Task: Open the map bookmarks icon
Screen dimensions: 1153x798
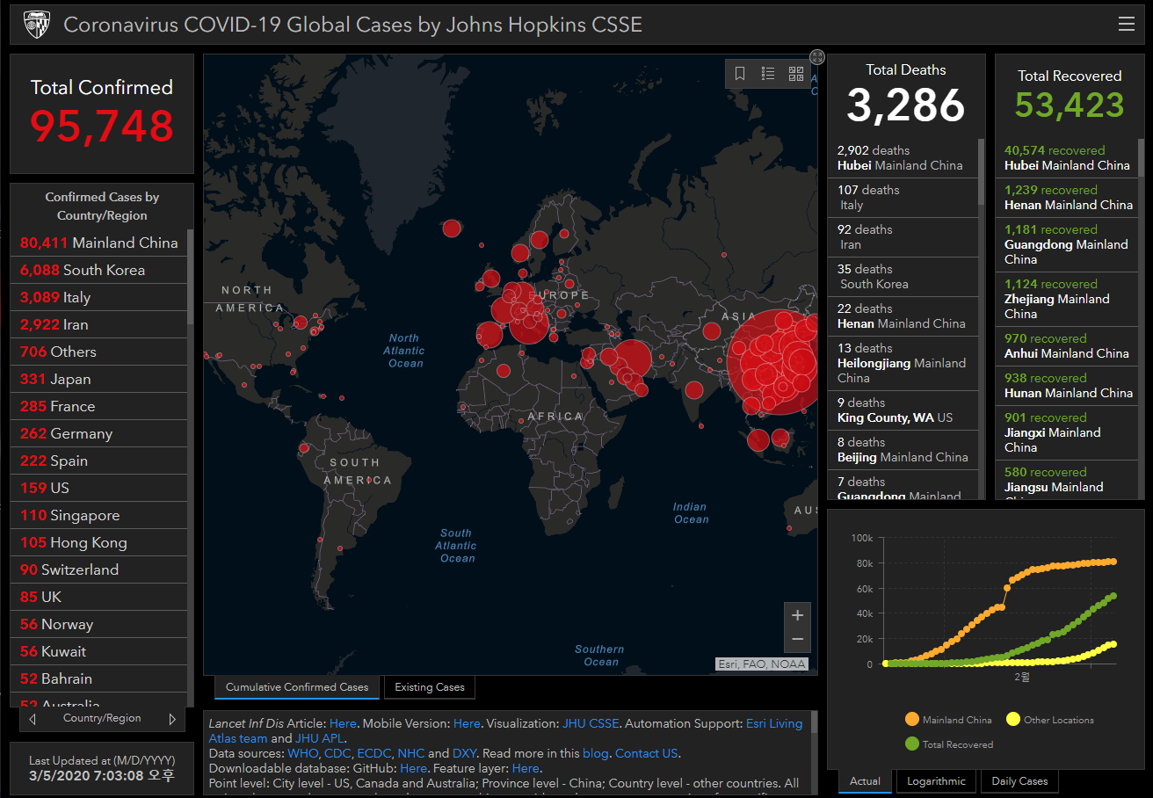Action: tap(740, 74)
